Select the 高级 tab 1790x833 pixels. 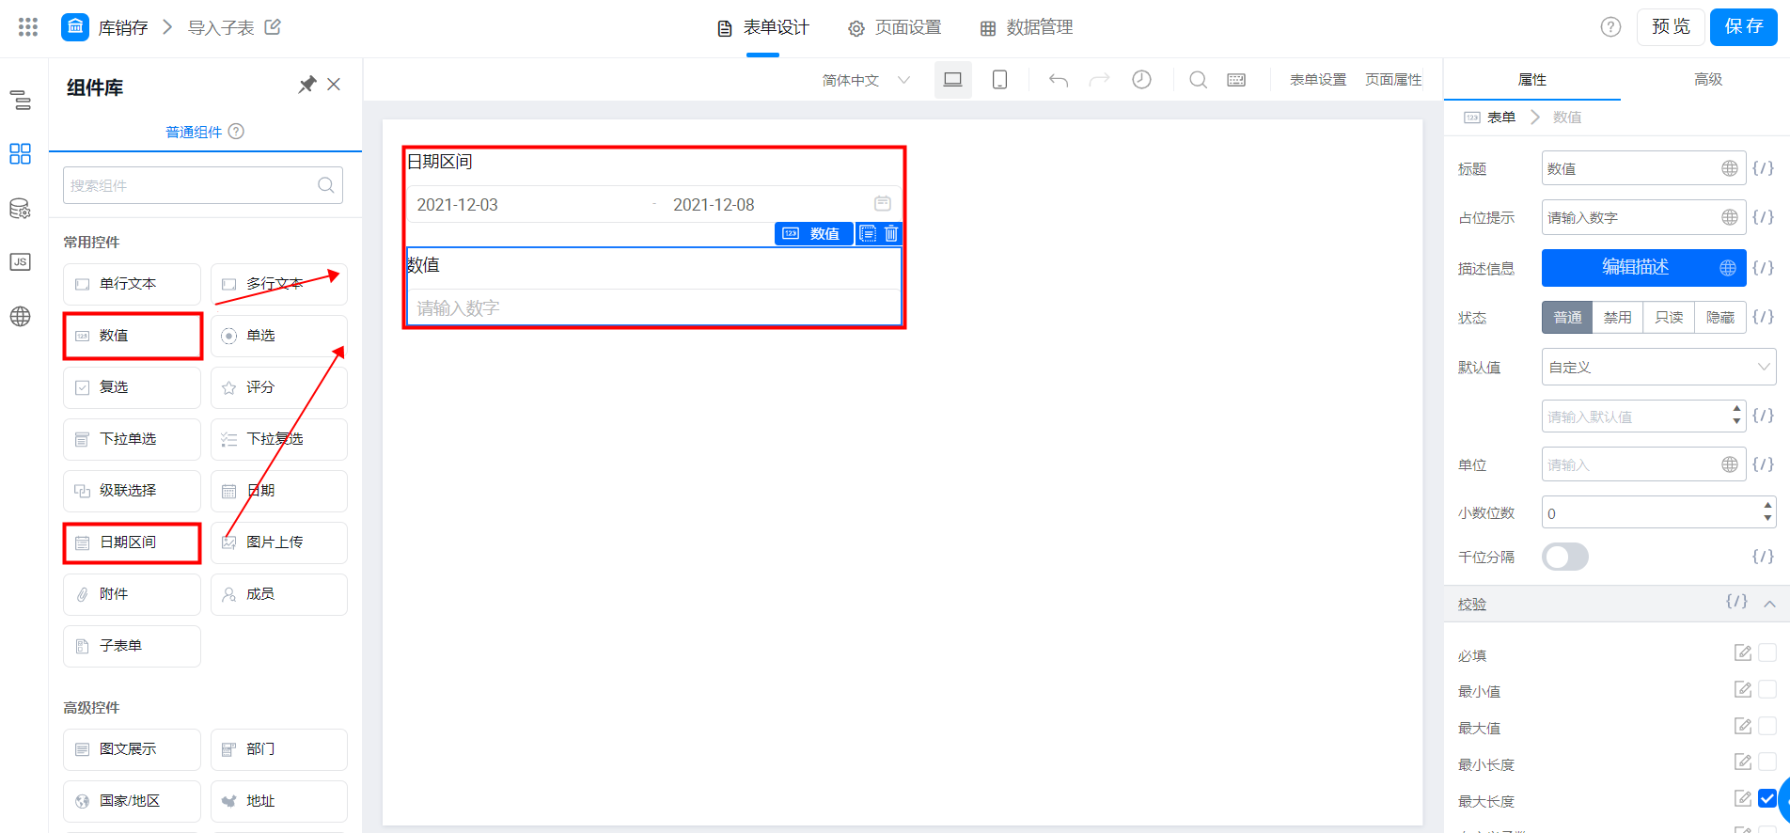pyautogui.click(x=1708, y=80)
